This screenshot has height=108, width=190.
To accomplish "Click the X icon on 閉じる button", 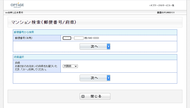I will (x=83, y=96).
